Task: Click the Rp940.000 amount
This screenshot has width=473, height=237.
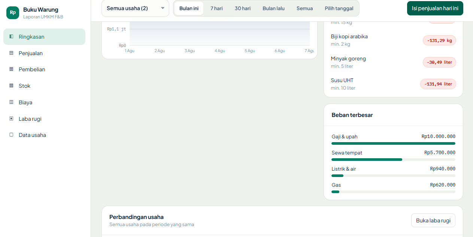Action: tap(443, 169)
